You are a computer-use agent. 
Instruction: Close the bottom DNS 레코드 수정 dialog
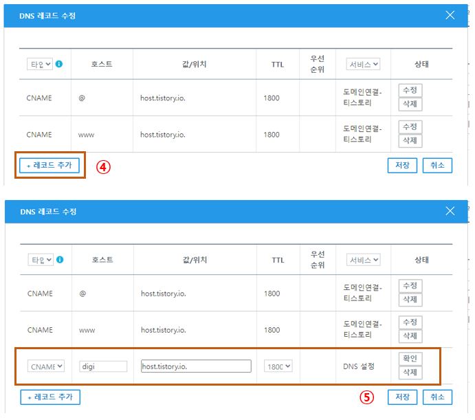click(450, 211)
